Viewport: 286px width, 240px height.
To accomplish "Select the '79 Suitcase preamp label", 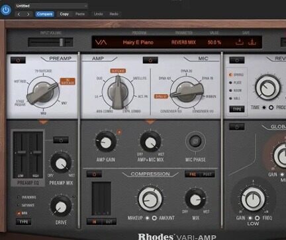I will click(x=43, y=71).
